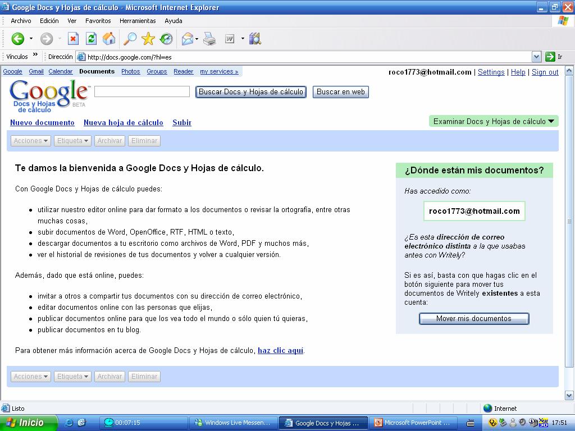Click the Stop loading icon with red X
The height and width of the screenshot is (431, 575).
tap(74, 39)
